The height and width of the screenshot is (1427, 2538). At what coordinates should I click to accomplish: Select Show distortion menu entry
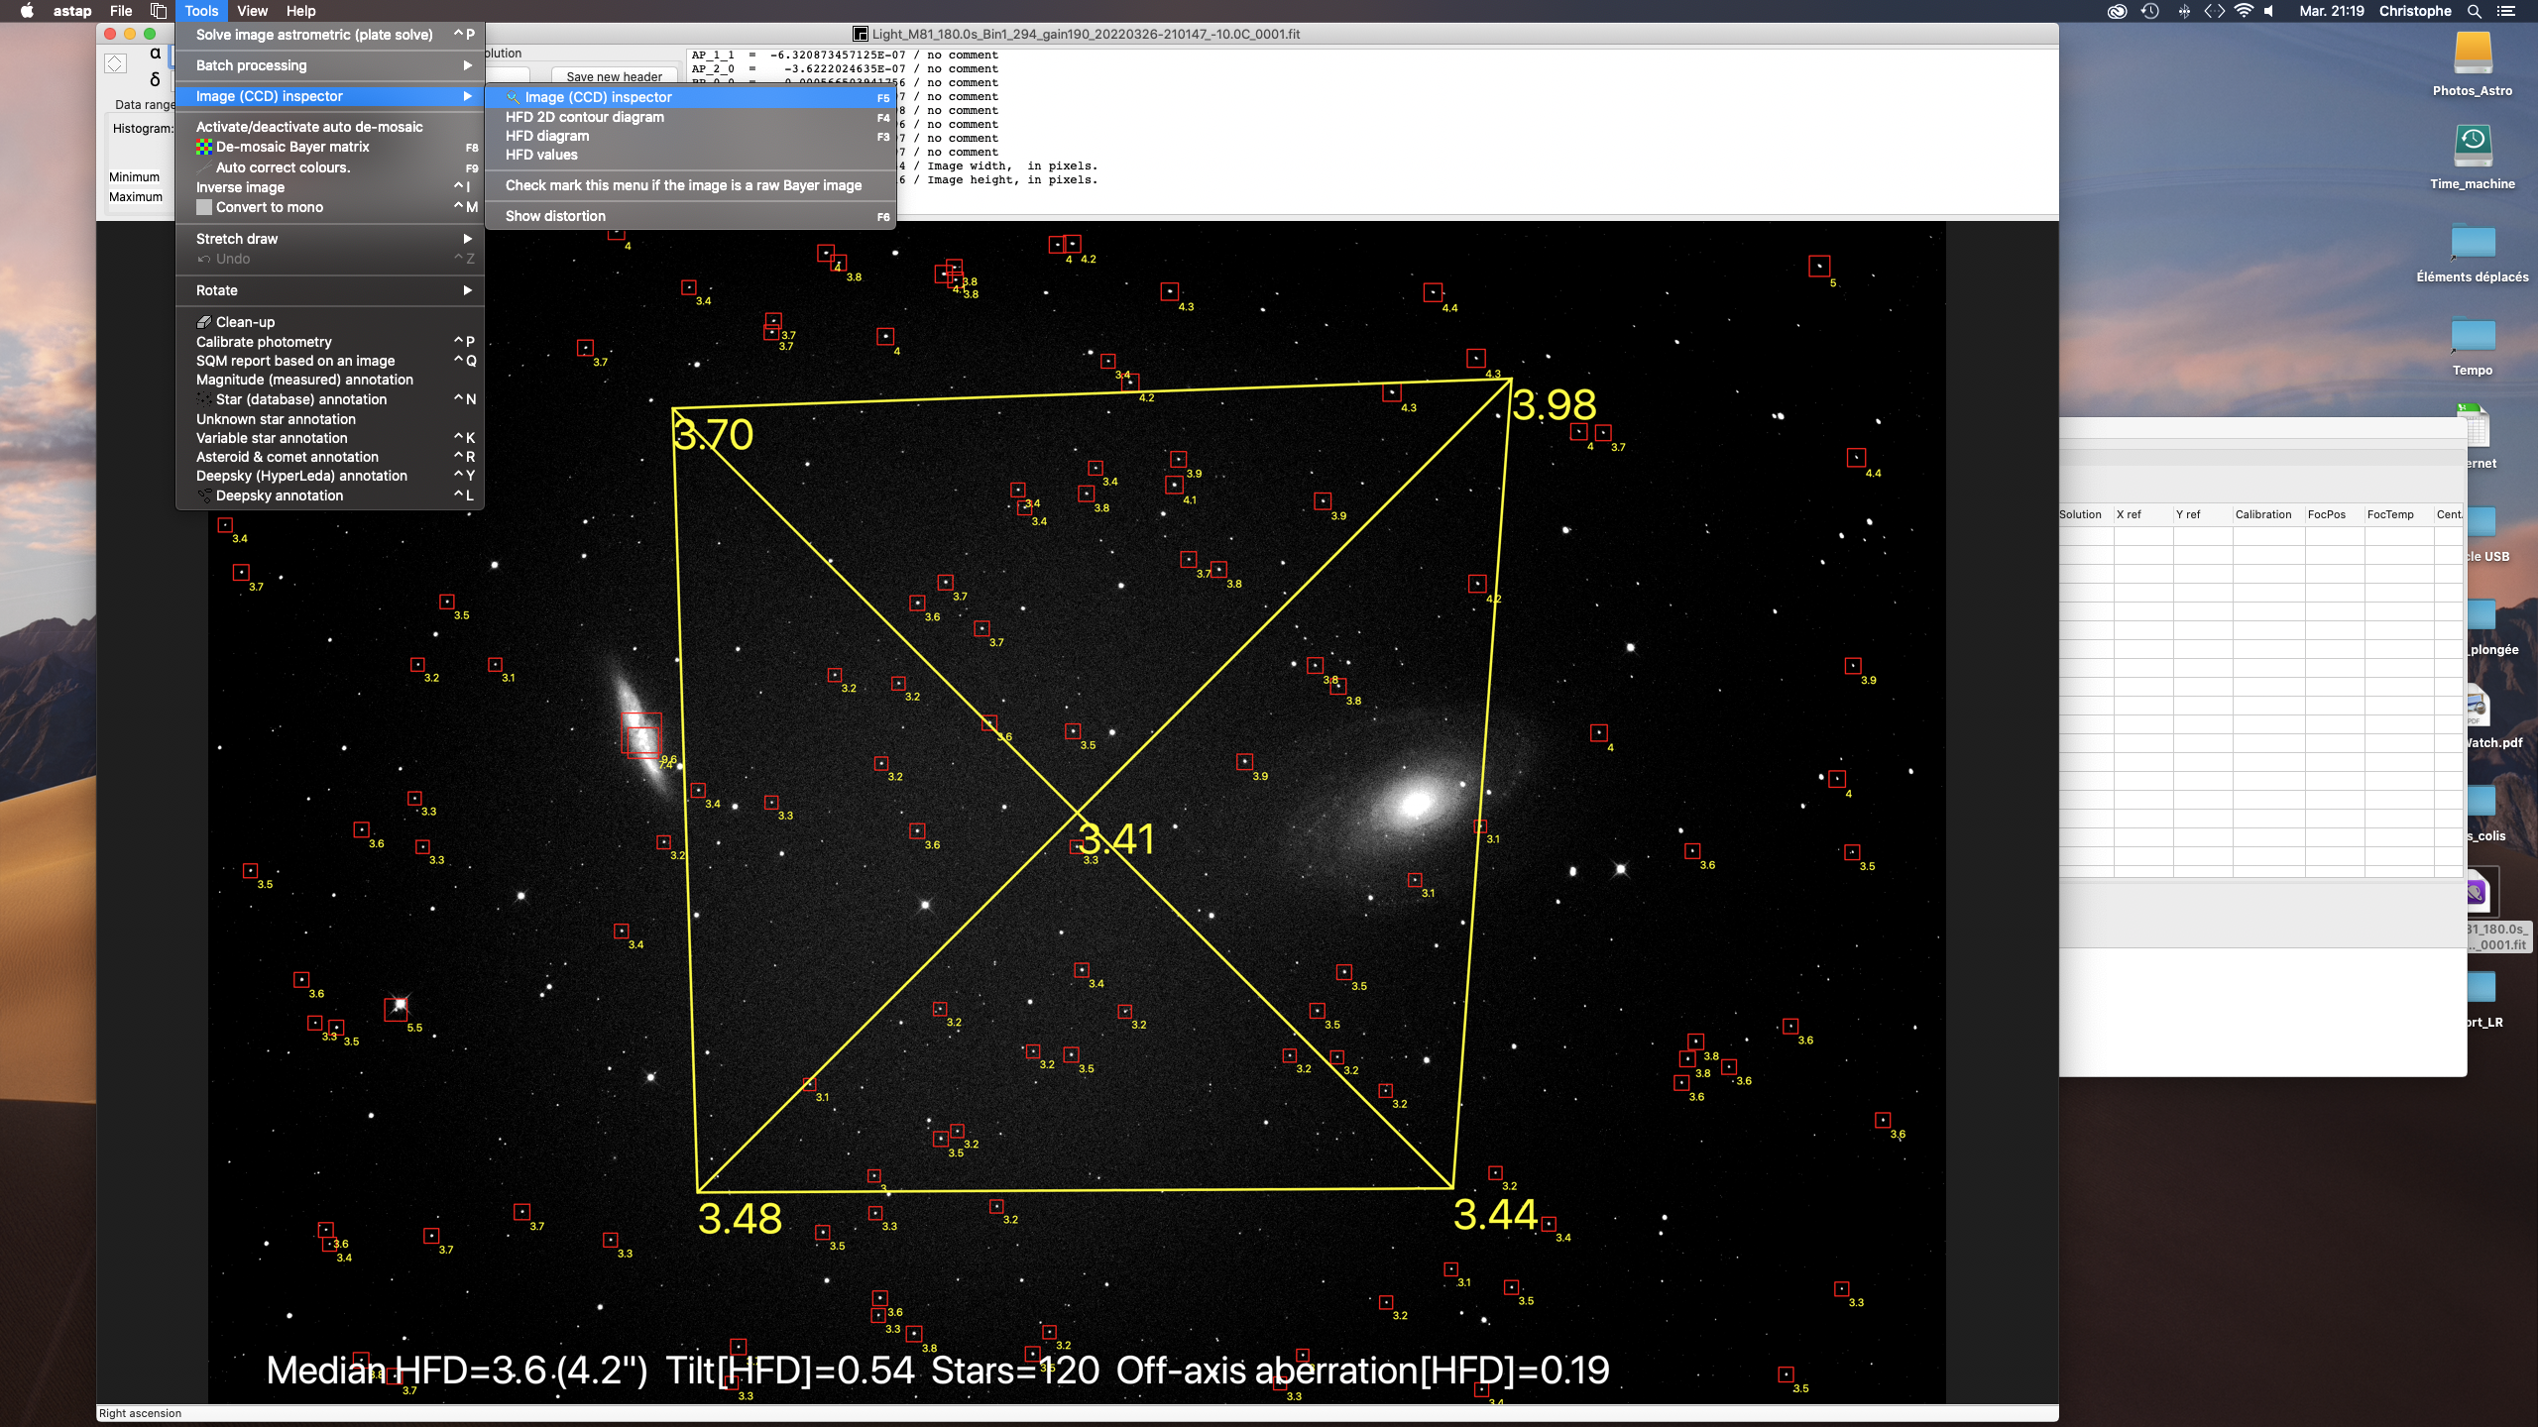[x=555, y=216]
